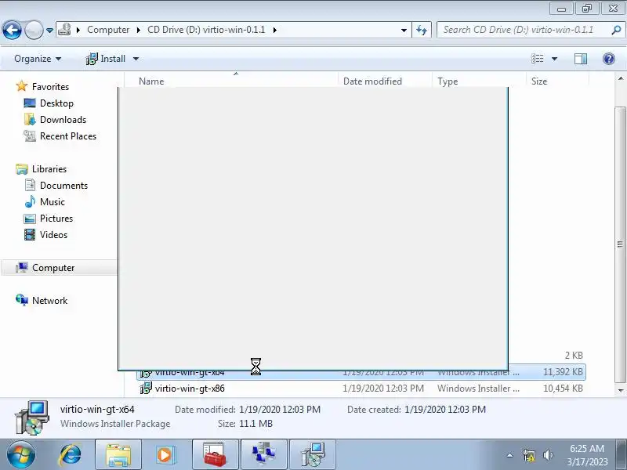
Task: Open Downloads under Favorites
Action: tap(63, 120)
